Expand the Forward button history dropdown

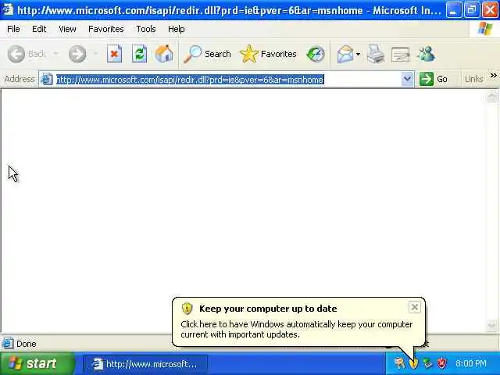95,54
